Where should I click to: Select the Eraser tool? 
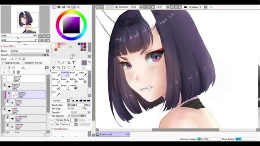[x=65, y=81]
